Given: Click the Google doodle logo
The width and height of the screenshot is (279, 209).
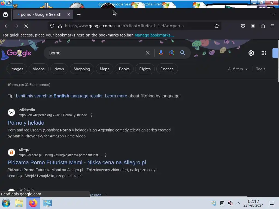Looking at the screenshot, I should 19,53.
